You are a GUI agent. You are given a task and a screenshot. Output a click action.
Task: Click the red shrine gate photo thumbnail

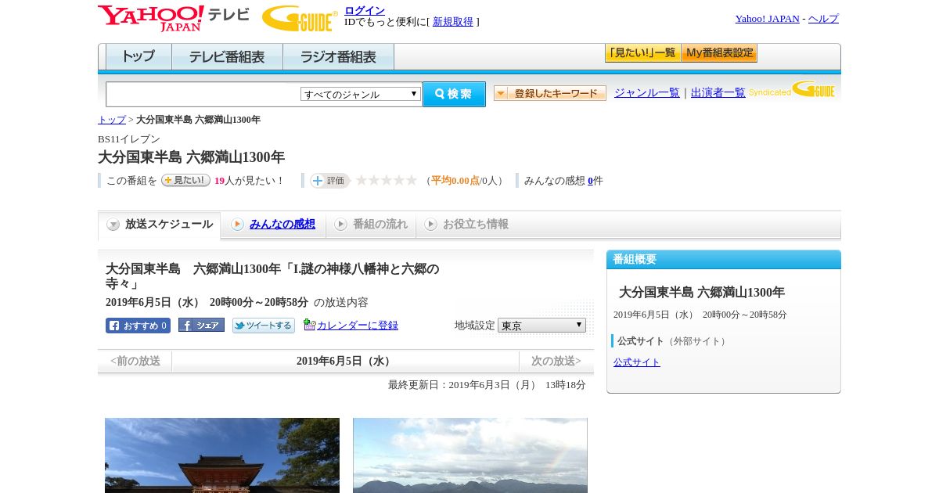click(x=222, y=455)
